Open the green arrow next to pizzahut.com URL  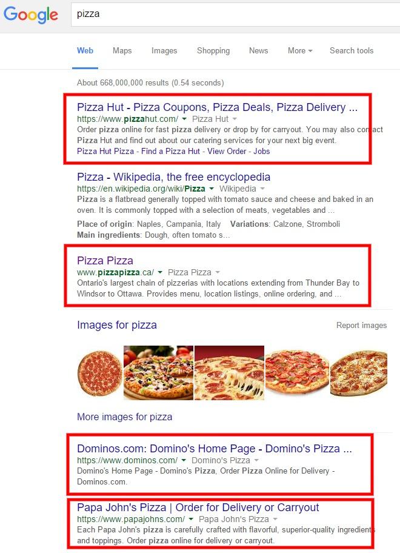click(x=184, y=119)
